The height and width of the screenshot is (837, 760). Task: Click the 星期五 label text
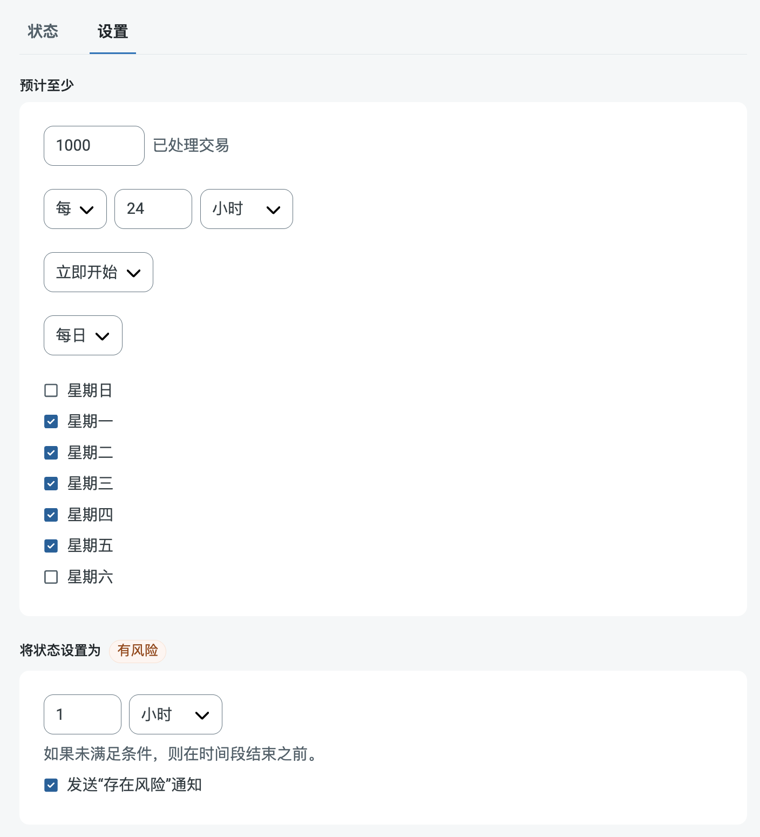(x=90, y=546)
